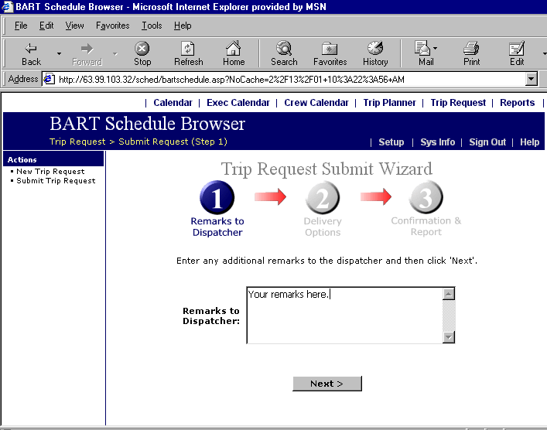Click the page icon in Address bar
The width and height of the screenshot is (547, 430).
pos(49,79)
